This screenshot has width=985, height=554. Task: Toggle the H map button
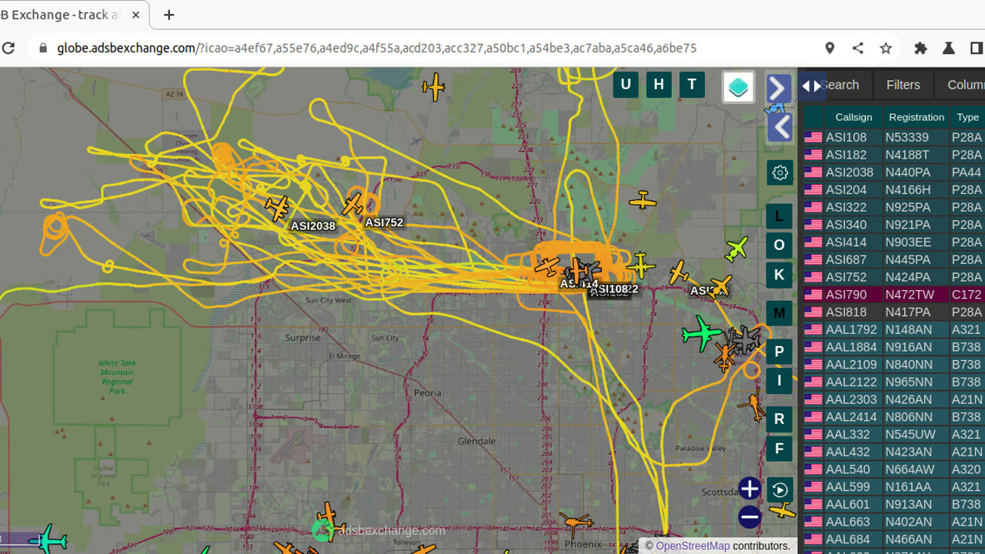click(659, 85)
